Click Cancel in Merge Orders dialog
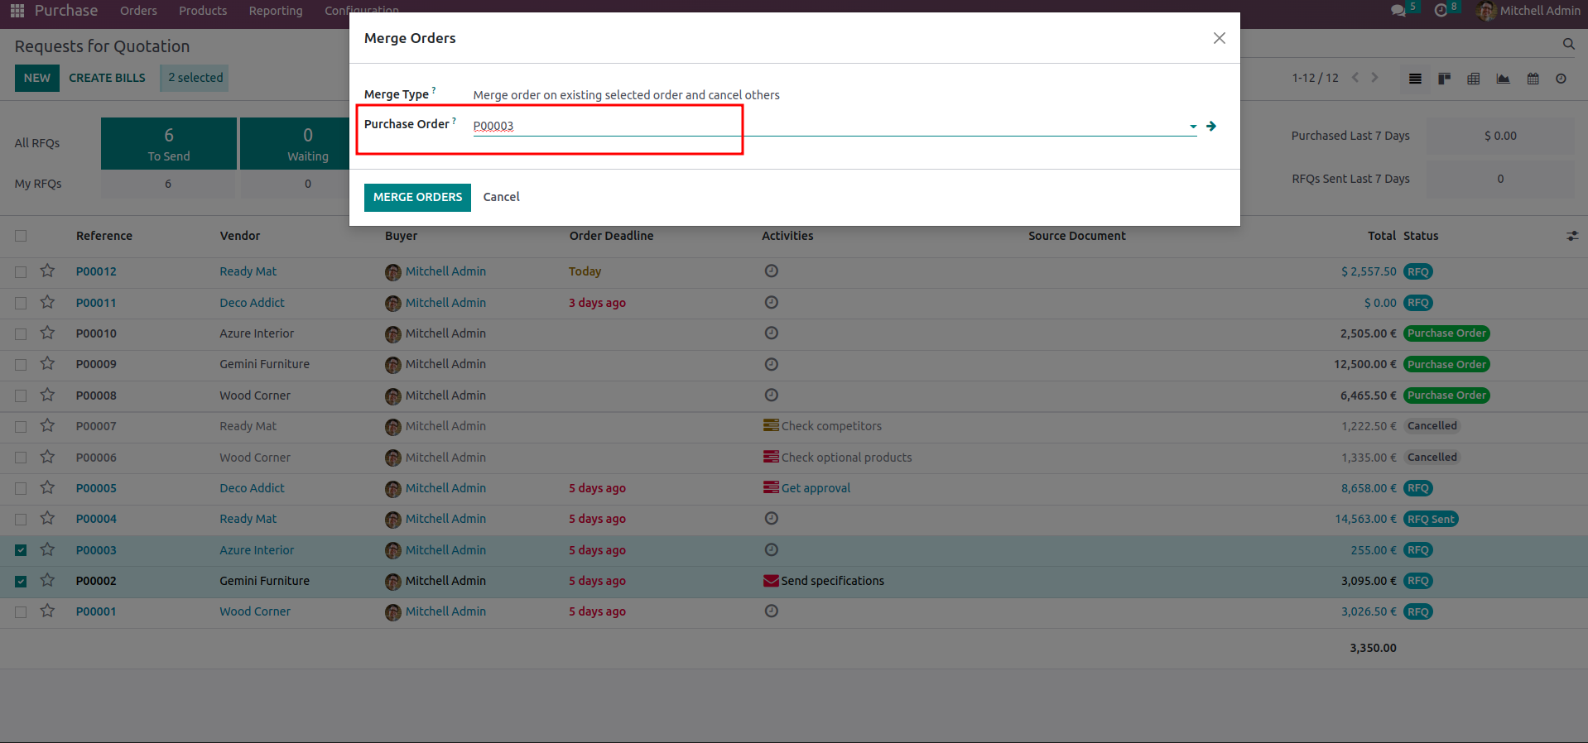The height and width of the screenshot is (743, 1588). tap(501, 197)
